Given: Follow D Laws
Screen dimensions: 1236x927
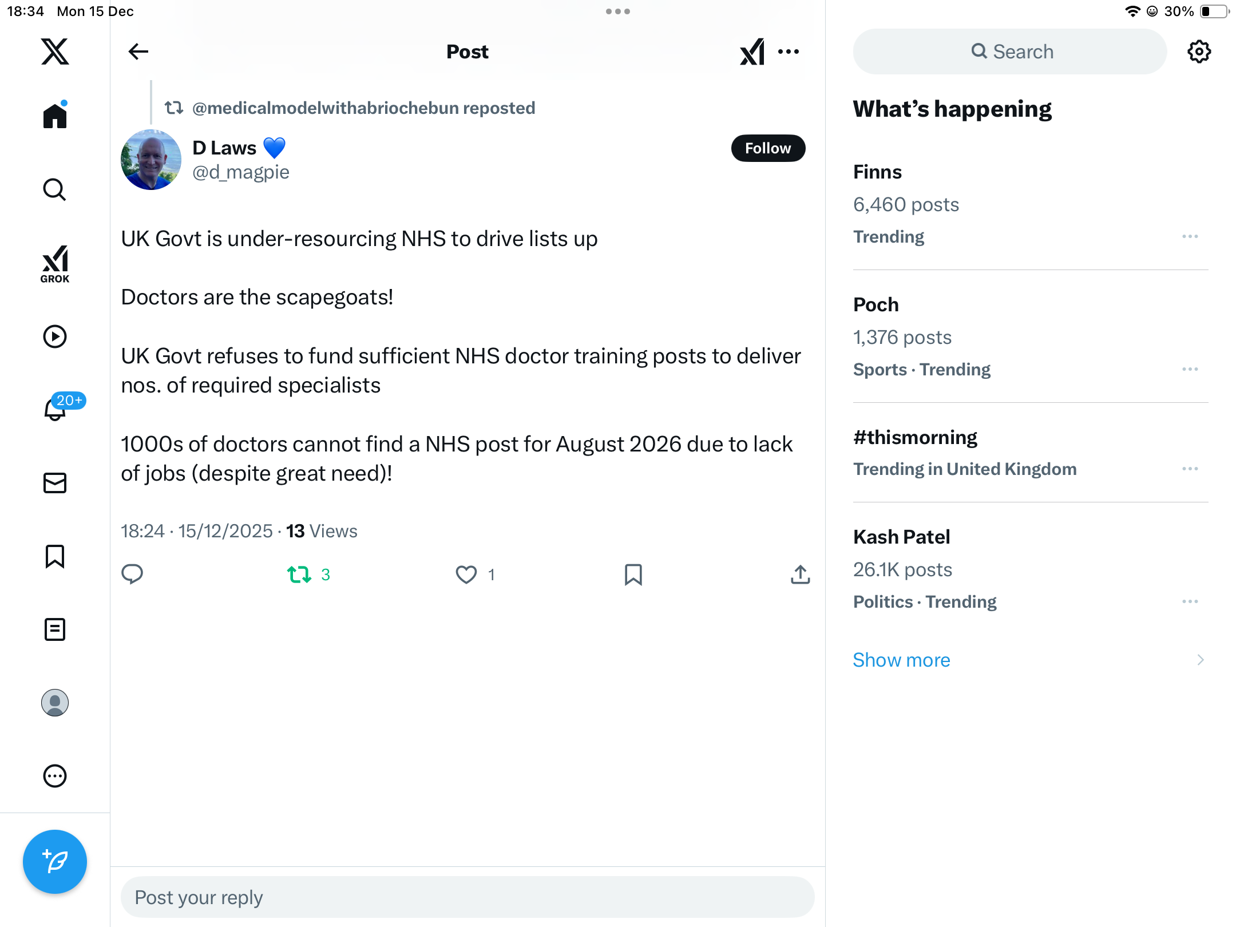Looking at the screenshot, I should coord(768,148).
